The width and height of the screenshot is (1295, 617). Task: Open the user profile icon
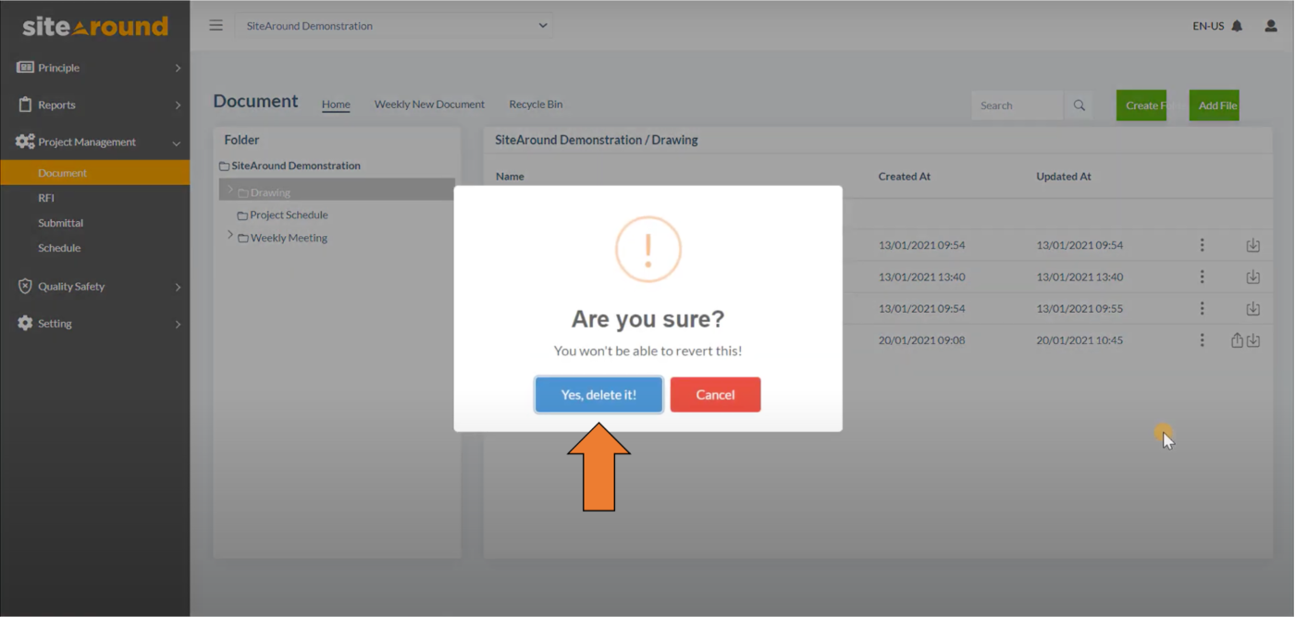tap(1270, 26)
